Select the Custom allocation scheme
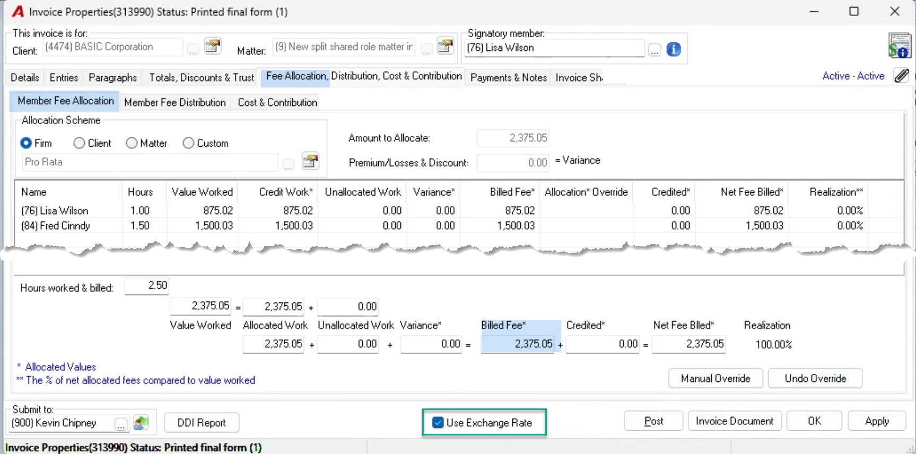This screenshot has height=454, width=916. [205, 143]
